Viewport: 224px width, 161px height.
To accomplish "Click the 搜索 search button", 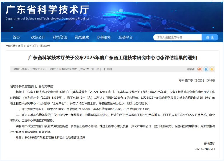I will point(210,37).
